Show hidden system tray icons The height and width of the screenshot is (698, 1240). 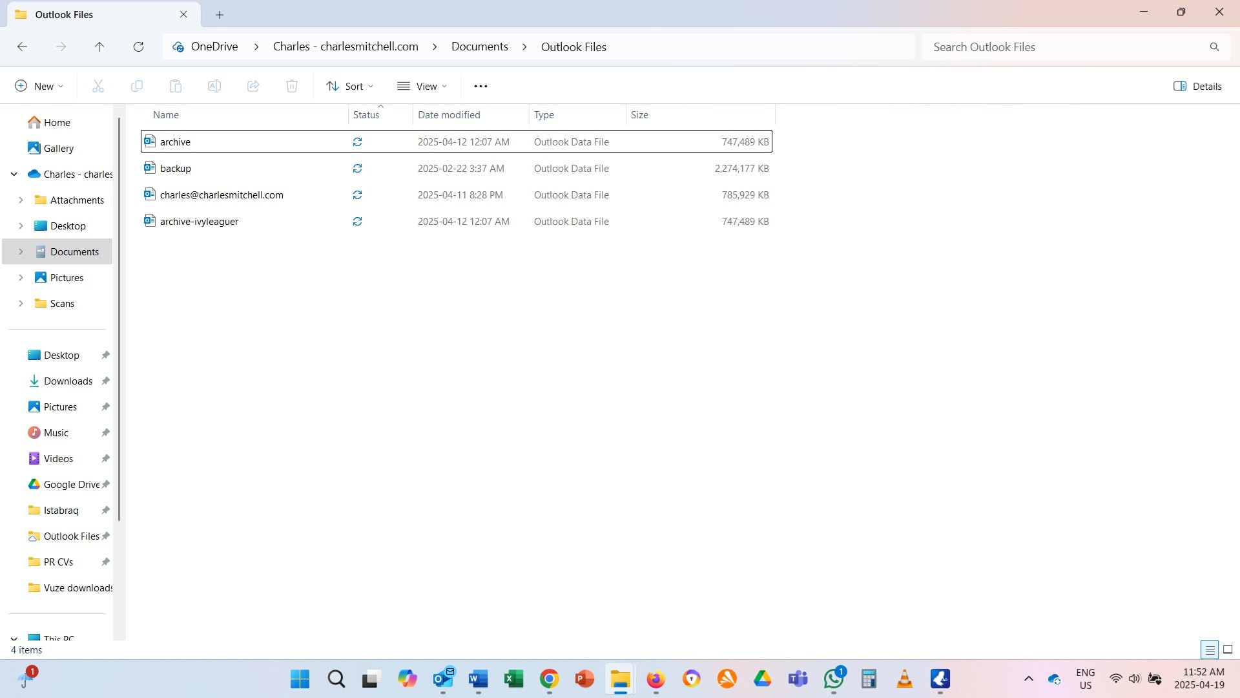point(1029,679)
